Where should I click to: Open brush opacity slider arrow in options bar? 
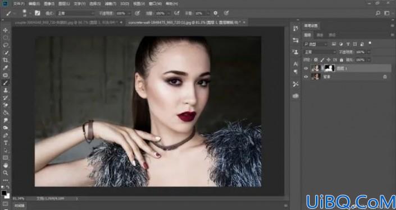click(x=129, y=13)
